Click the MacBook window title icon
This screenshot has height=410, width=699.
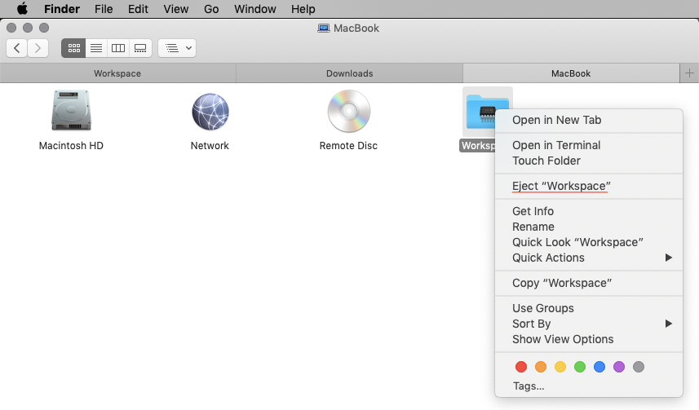pos(324,28)
